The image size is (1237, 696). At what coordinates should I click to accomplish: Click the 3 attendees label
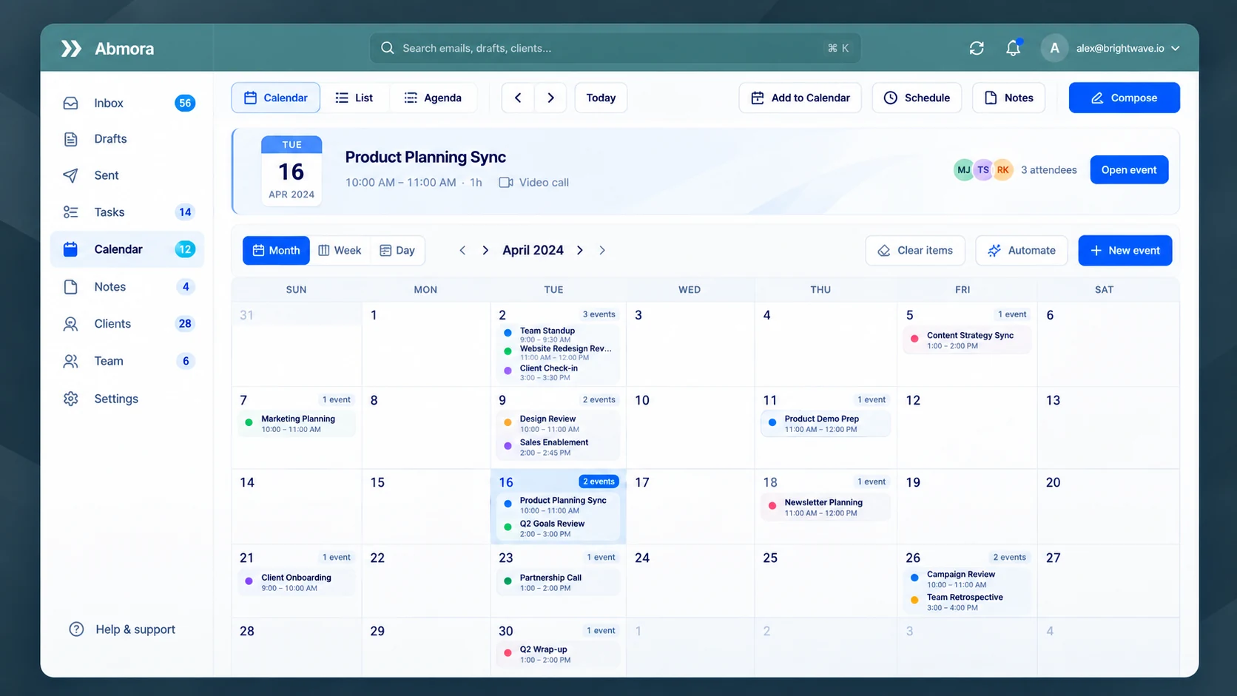coord(1048,170)
